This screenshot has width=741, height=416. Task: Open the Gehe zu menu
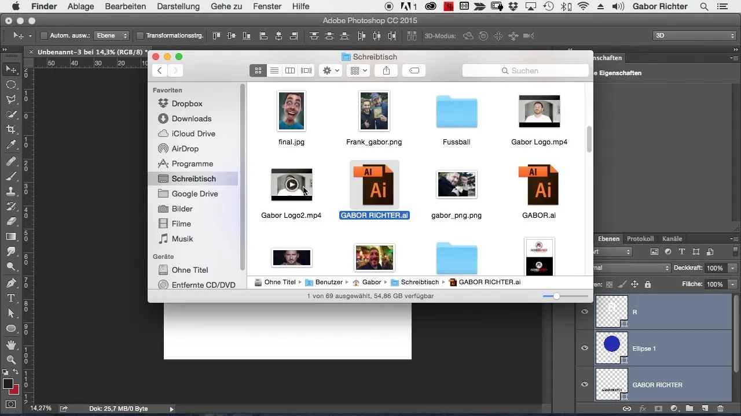(227, 6)
